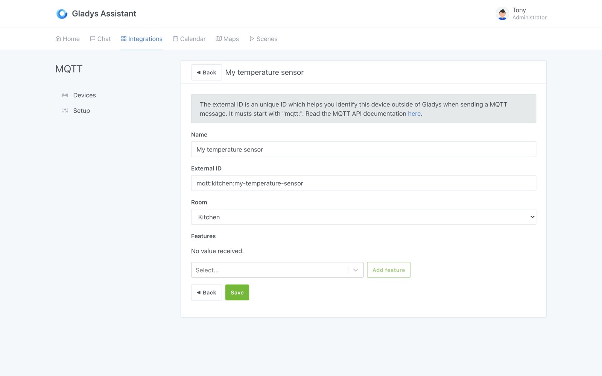602x376 pixels.
Task: Click the chevron on the feature selector
Action: 355,270
